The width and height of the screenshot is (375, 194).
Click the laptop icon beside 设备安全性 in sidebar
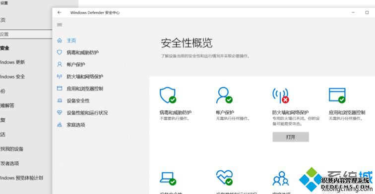60,100
